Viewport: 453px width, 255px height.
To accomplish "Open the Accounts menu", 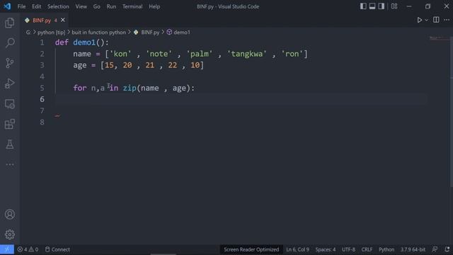I will tap(9, 214).
